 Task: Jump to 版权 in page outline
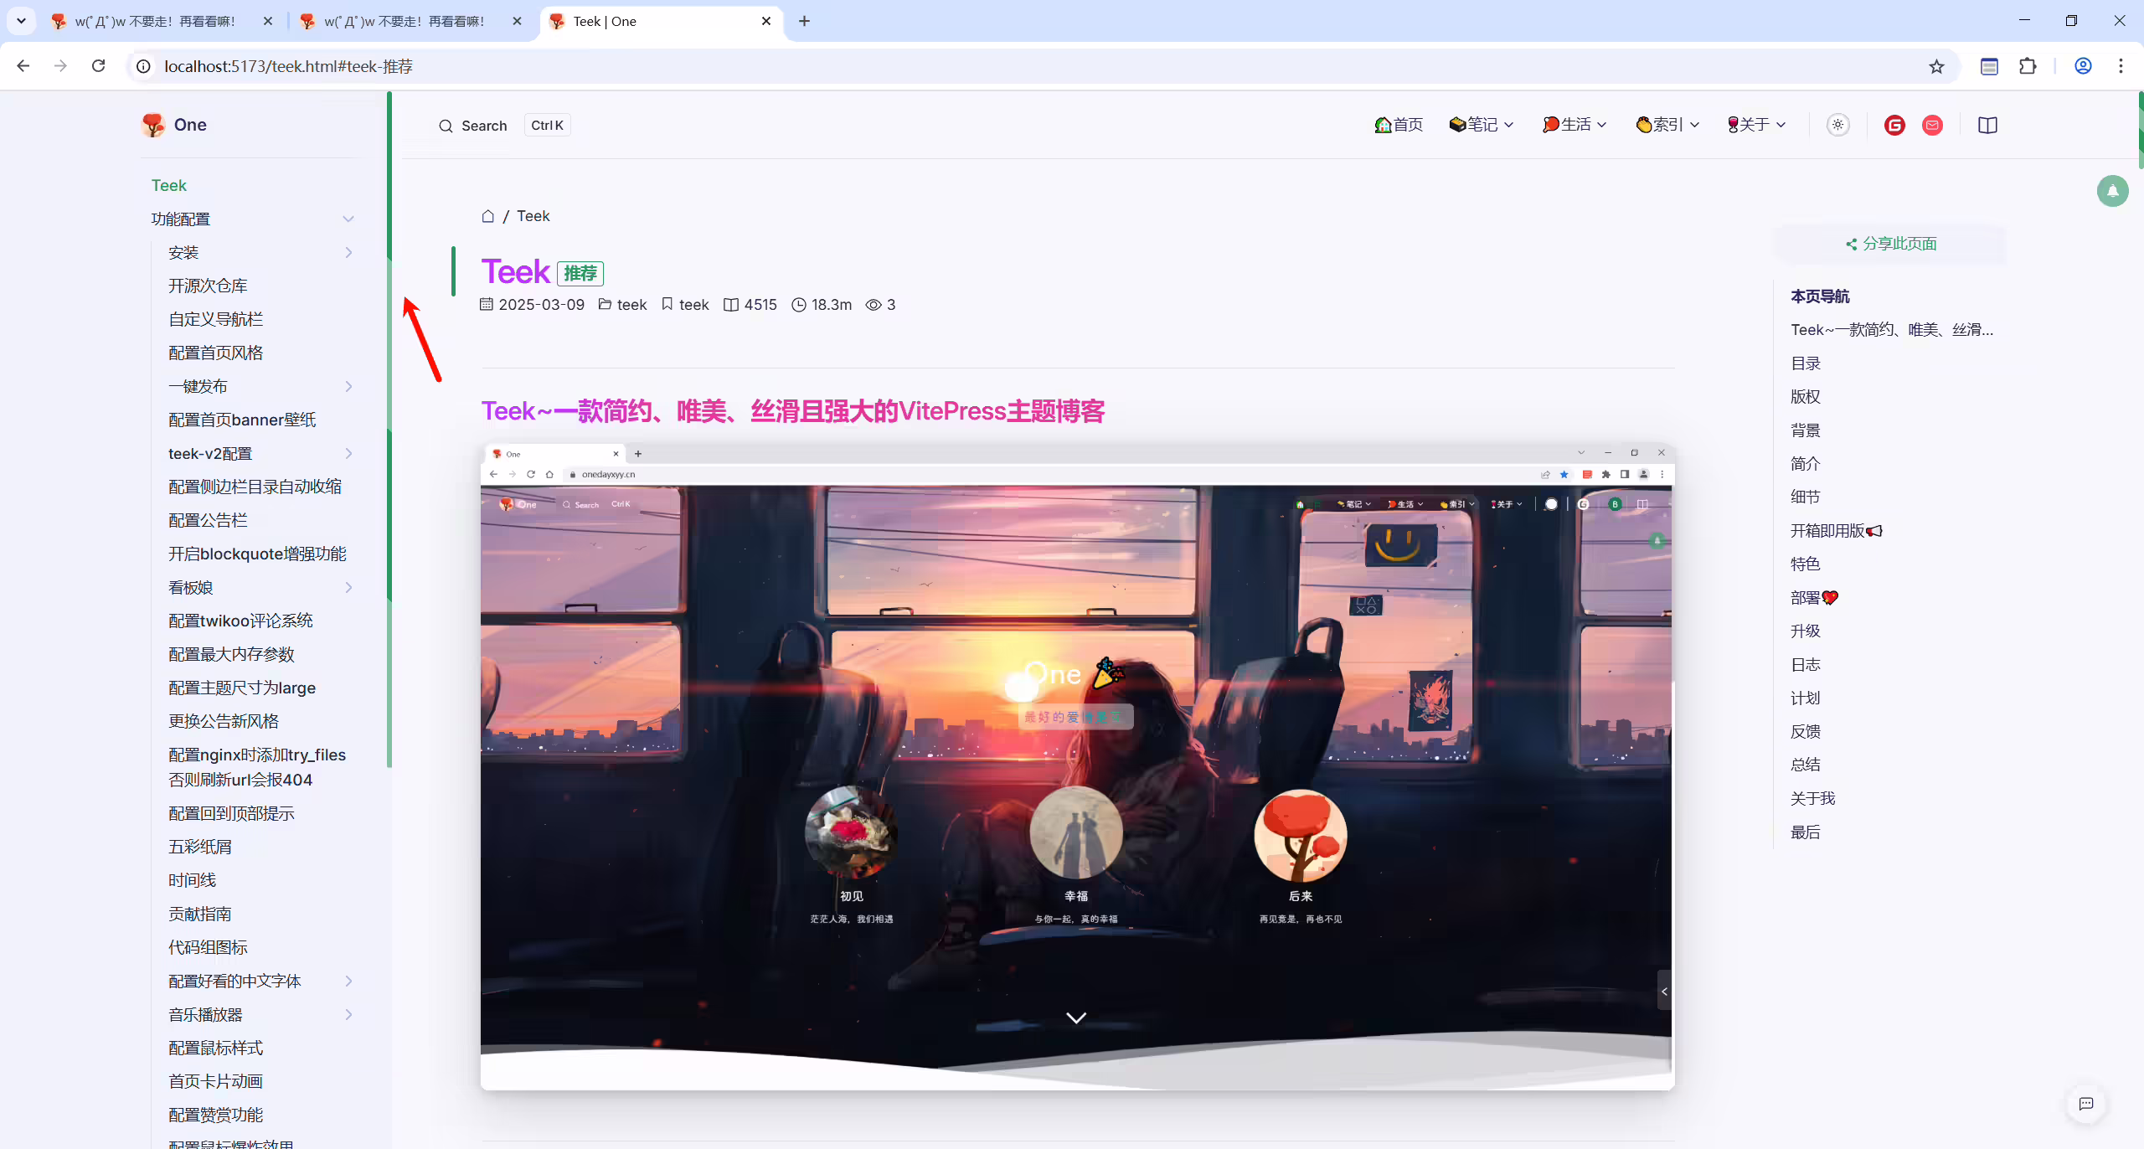click(x=1806, y=397)
